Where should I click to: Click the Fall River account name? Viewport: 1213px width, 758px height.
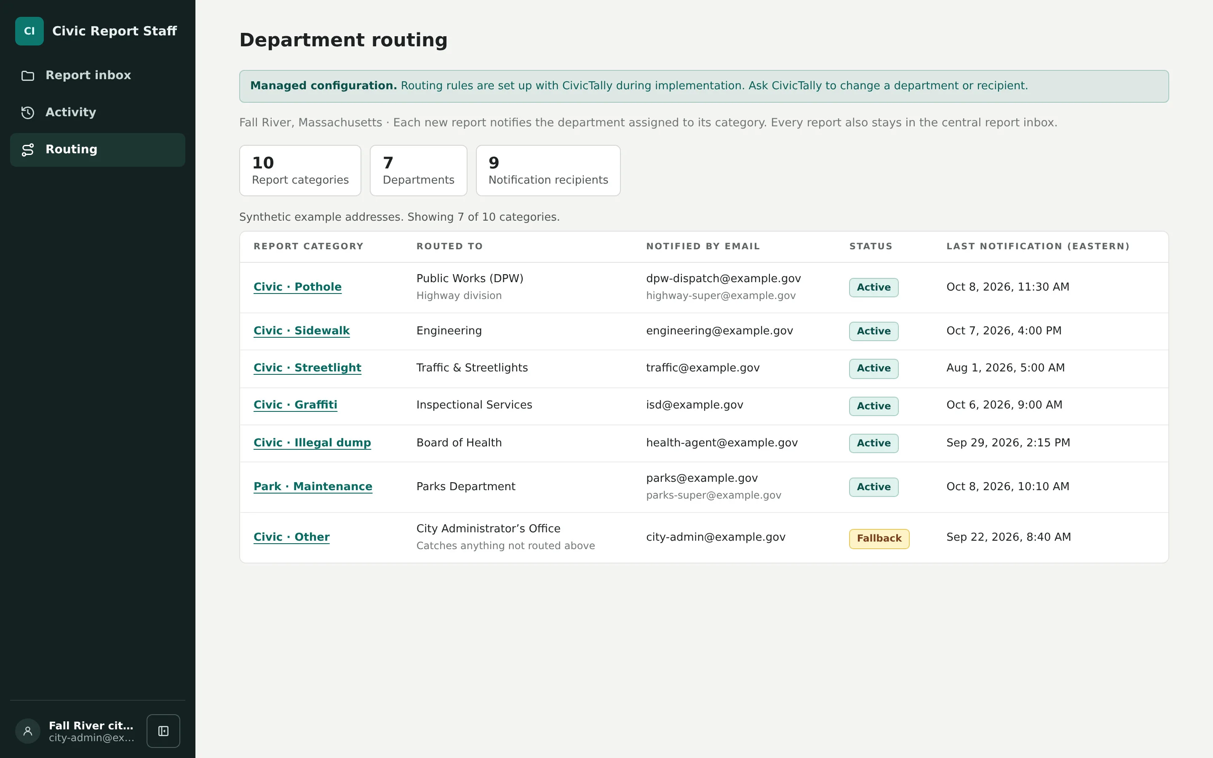[91, 726]
